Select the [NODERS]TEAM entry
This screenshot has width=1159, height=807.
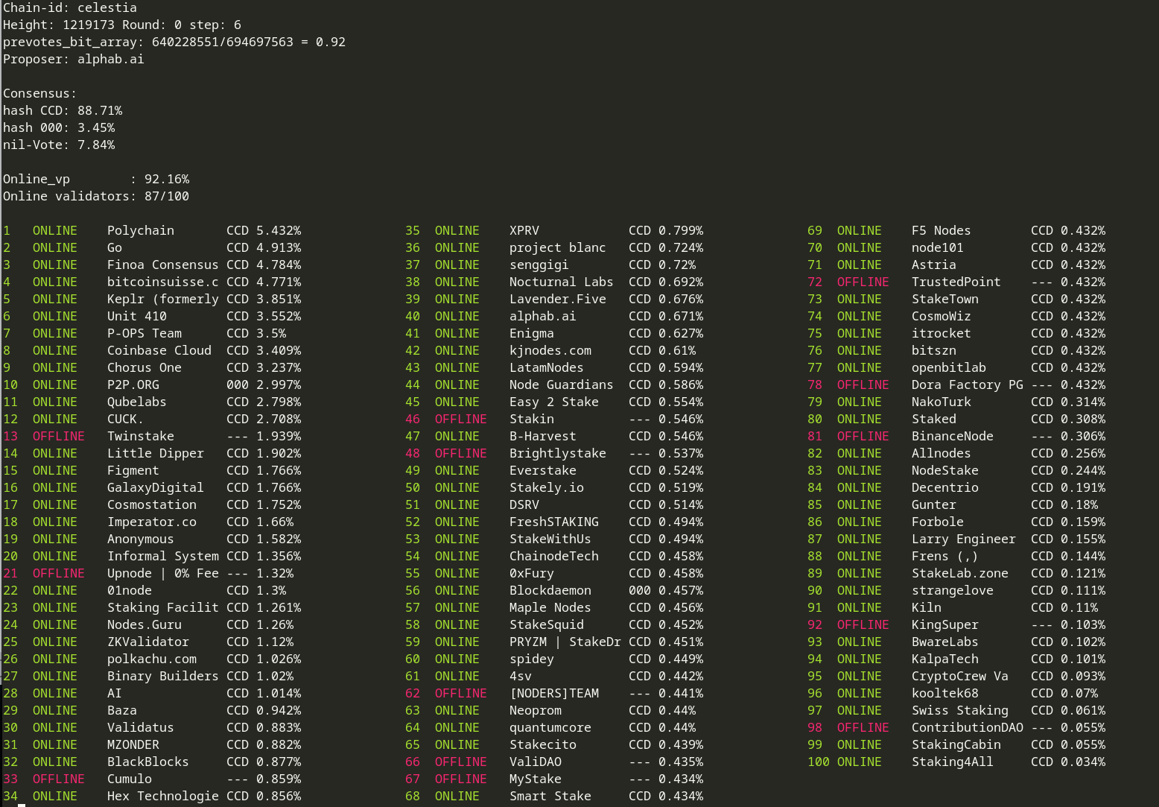pos(554,693)
